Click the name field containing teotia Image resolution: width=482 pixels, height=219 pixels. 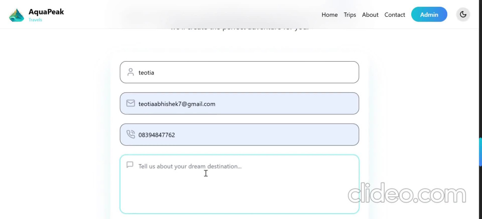click(x=240, y=72)
